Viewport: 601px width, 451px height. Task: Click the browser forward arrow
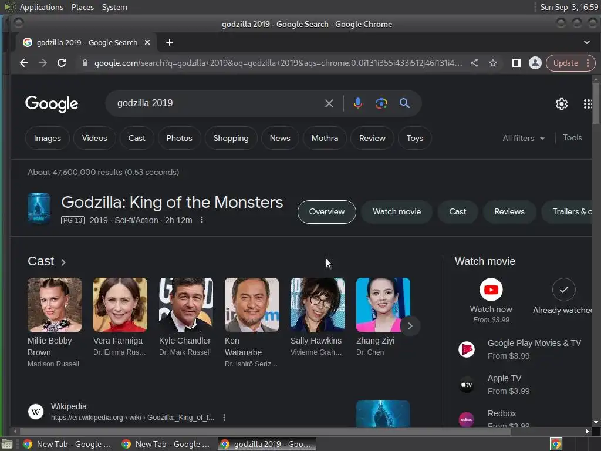click(x=42, y=63)
